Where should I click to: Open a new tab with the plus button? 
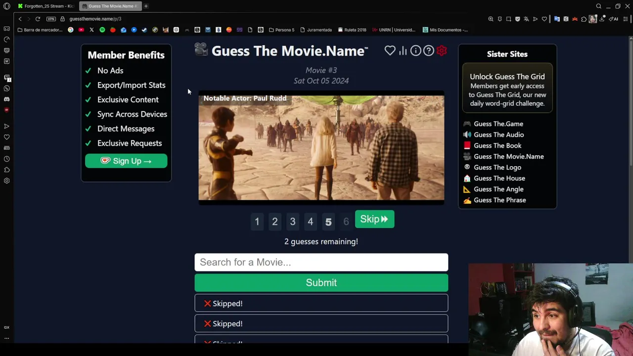point(146,6)
